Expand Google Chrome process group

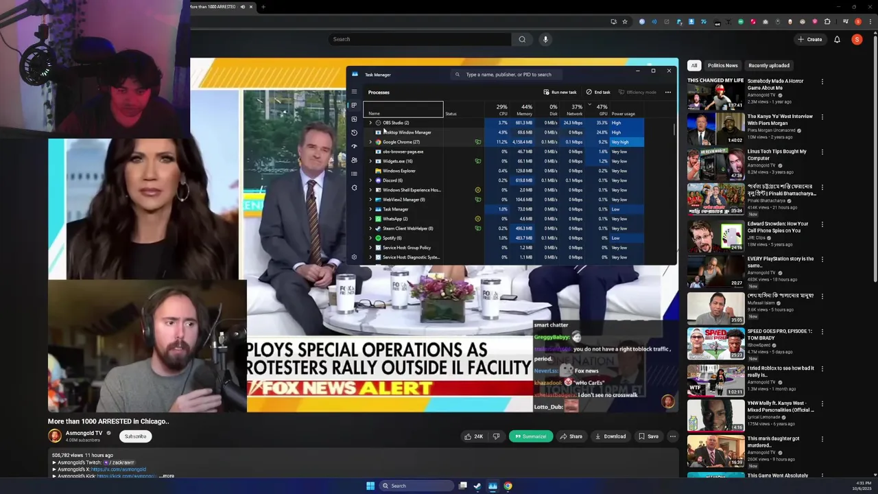[x=370, y=142]
